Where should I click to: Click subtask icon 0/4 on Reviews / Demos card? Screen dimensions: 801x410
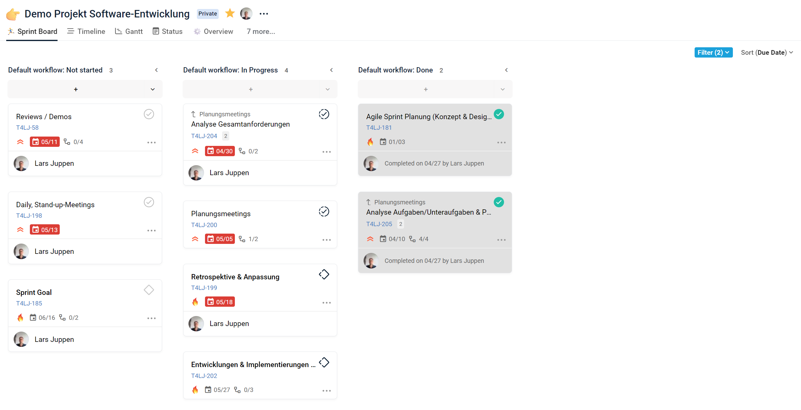67,142
